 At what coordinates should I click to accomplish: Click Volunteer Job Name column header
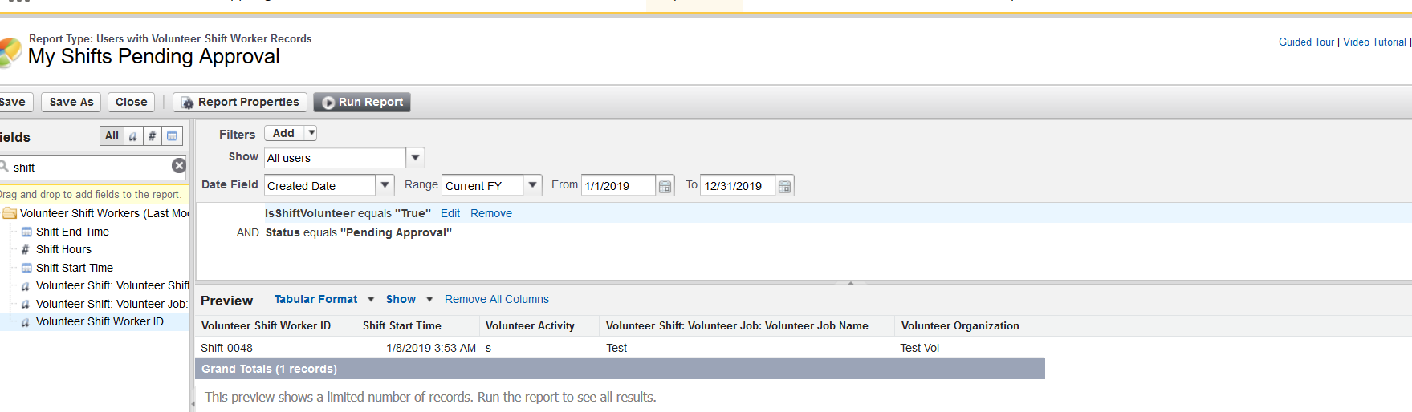coord(747,325)
